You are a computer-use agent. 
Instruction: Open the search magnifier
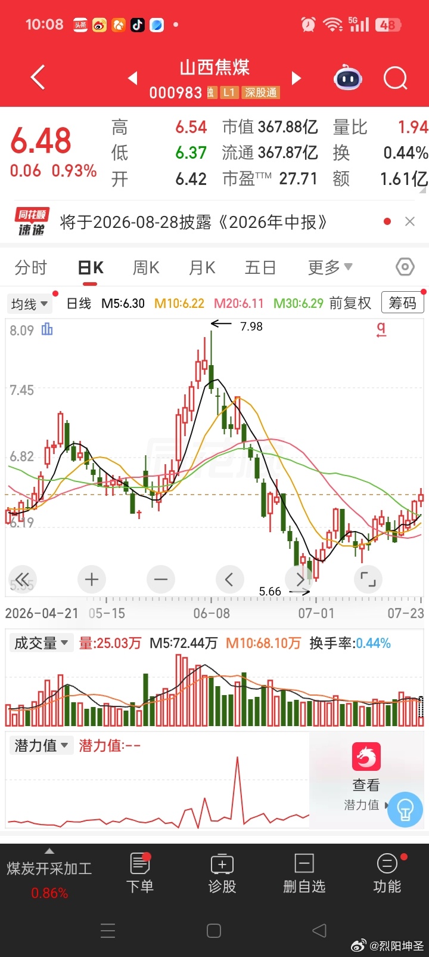(396, 78)
